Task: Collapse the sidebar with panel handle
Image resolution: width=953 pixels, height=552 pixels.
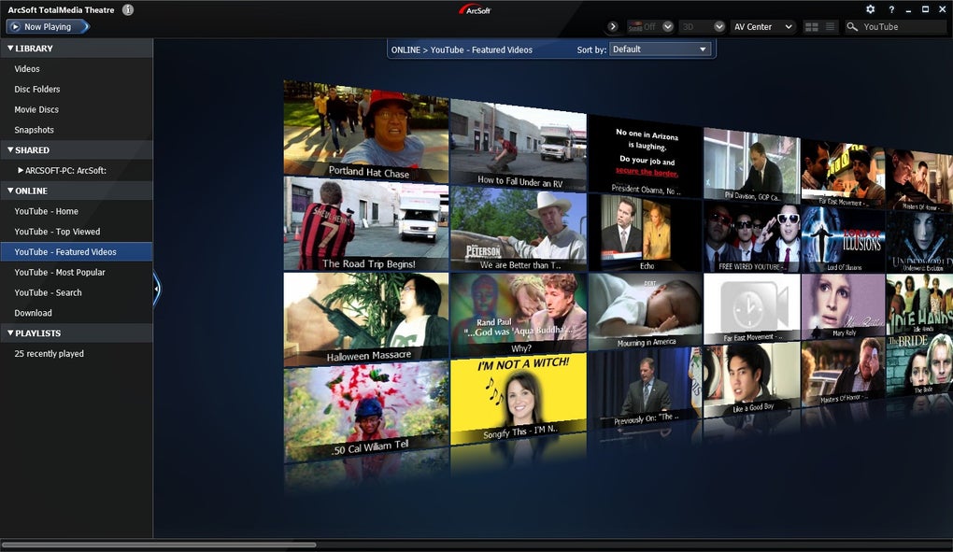Action: click(x=156, y=289)
